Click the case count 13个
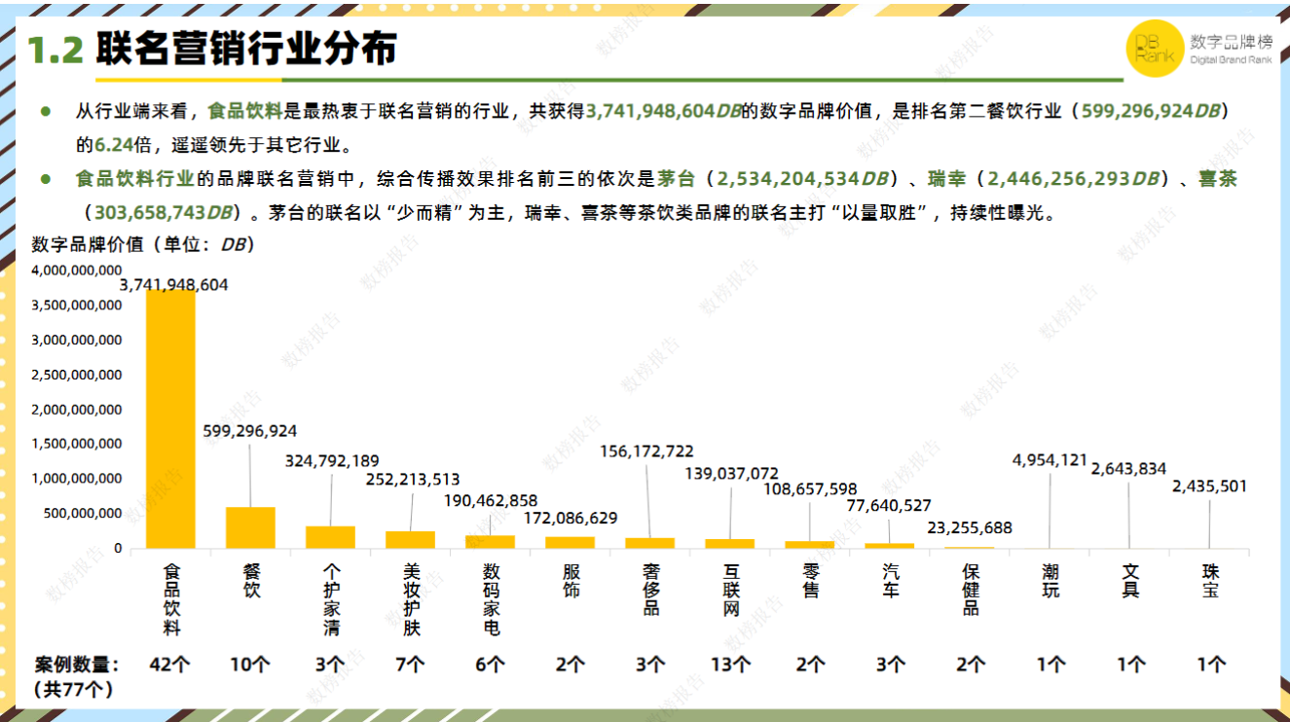 pyautogui.click(x=730, y=666)
